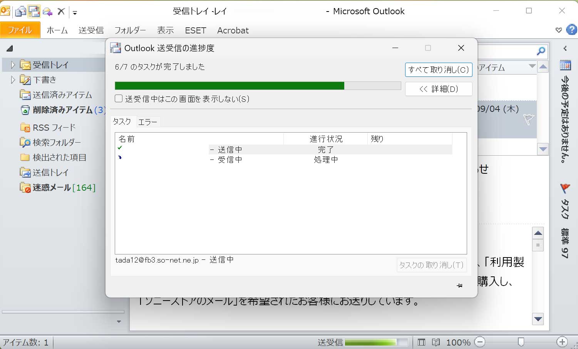Click the zoom slider handle

click(521, 342)
